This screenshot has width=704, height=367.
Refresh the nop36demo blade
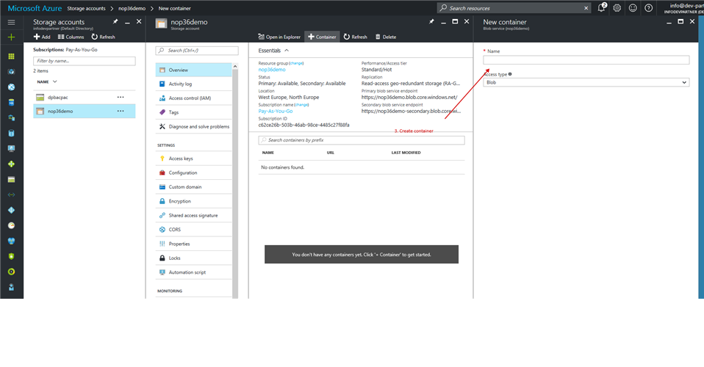(355, 37)
